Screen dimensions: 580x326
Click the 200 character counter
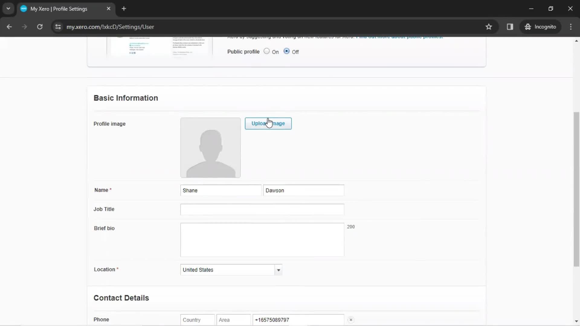click(351, 227)
